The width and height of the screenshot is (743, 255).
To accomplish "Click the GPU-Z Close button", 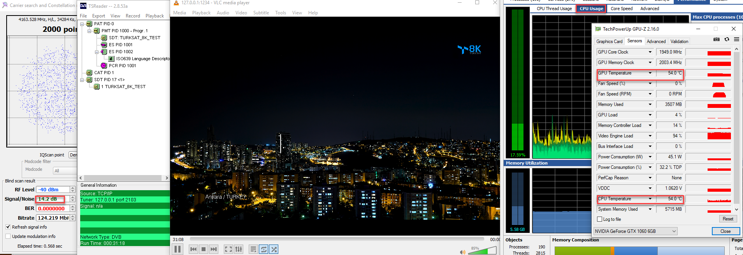I will coord(725,231).
